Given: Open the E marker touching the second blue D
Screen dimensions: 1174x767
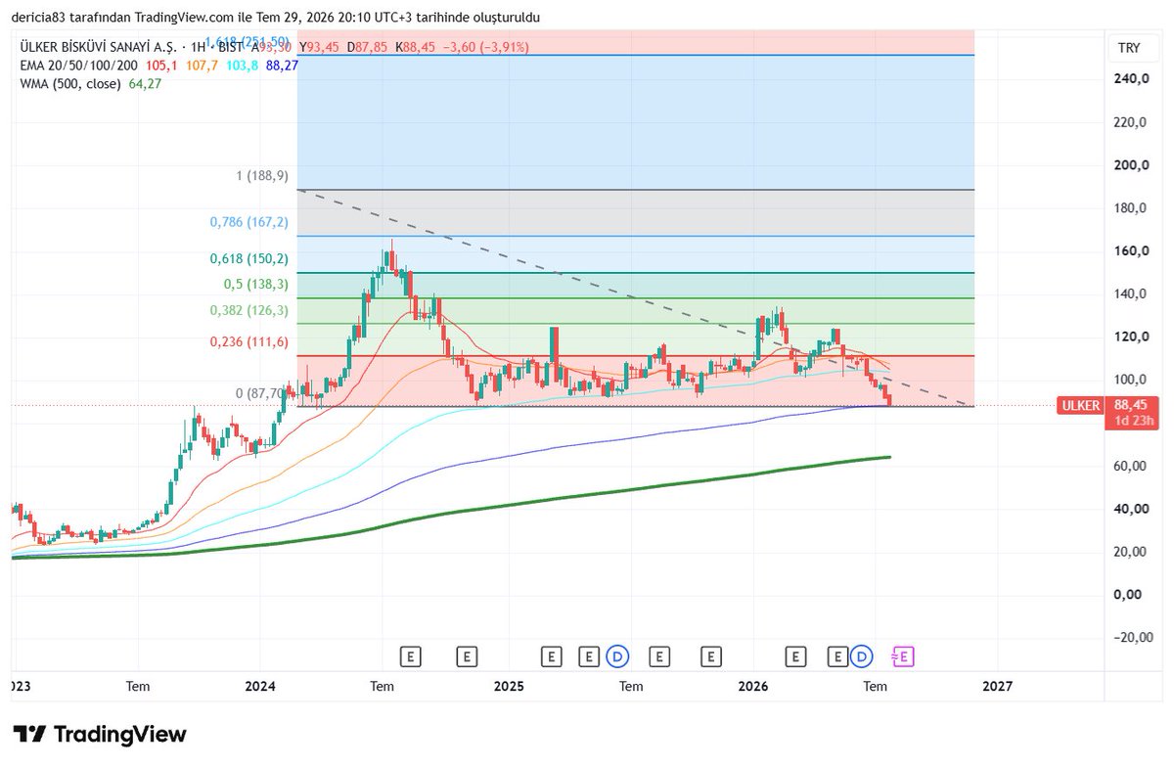Looking at the screenshot, I should 837,655.
